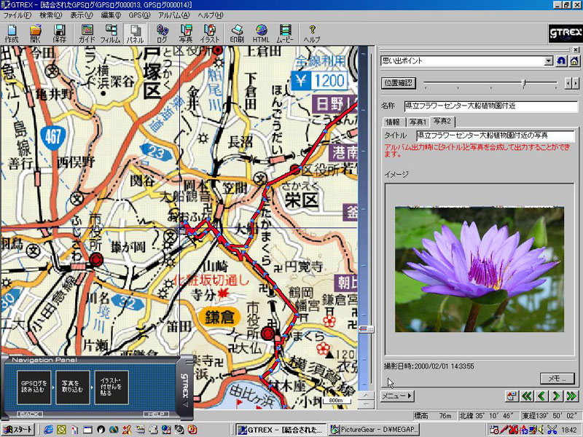The image size is (583, 437).
Task: Open the ガイド (Guide) view icon
Action: point(87,34)
